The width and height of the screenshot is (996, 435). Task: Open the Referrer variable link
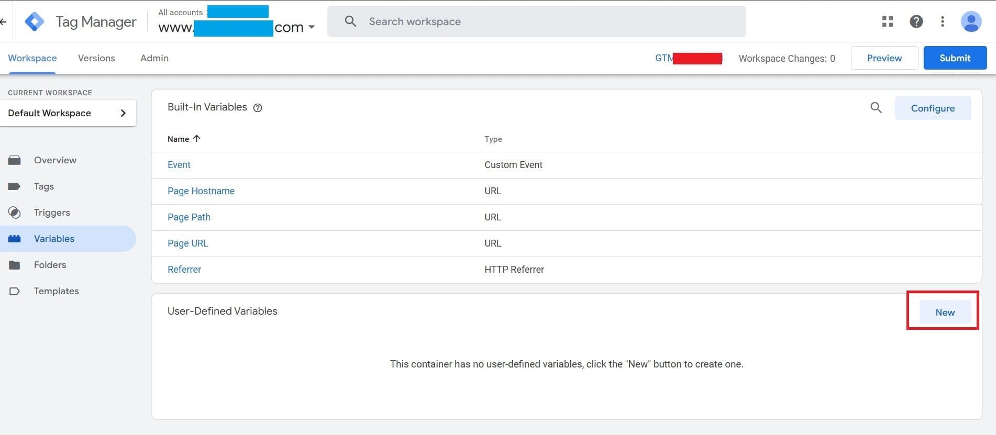(x=184, y=270)
